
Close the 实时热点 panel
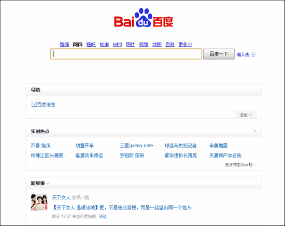coord(255,131)
